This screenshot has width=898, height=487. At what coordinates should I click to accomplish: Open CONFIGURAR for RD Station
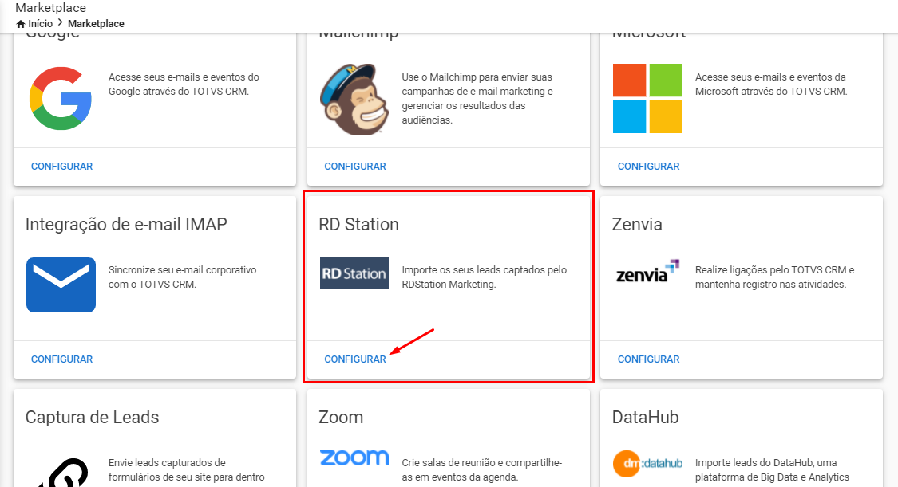(x=354, y=359)
